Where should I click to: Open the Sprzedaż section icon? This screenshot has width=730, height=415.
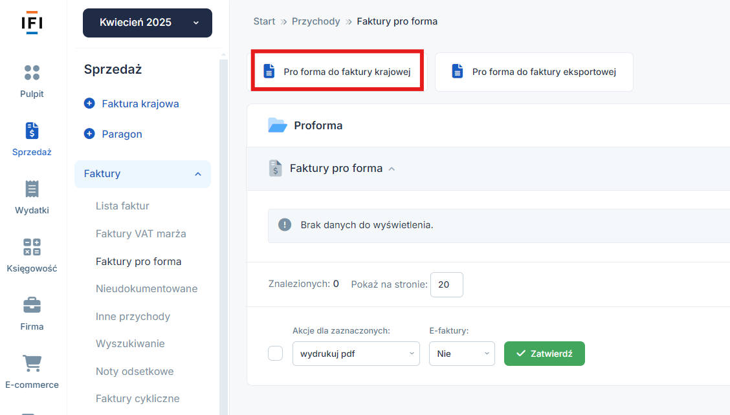pyautogui.click(x=32, y=131)
